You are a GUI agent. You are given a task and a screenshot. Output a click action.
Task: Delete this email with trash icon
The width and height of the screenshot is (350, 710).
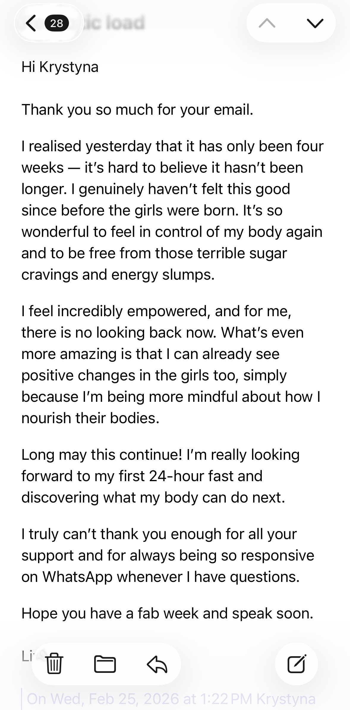(54, 664)
